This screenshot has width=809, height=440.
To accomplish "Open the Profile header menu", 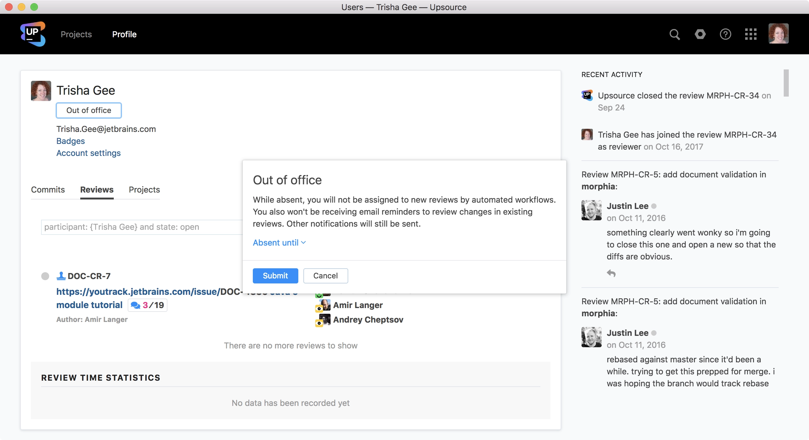I will [x=125, y=34].
